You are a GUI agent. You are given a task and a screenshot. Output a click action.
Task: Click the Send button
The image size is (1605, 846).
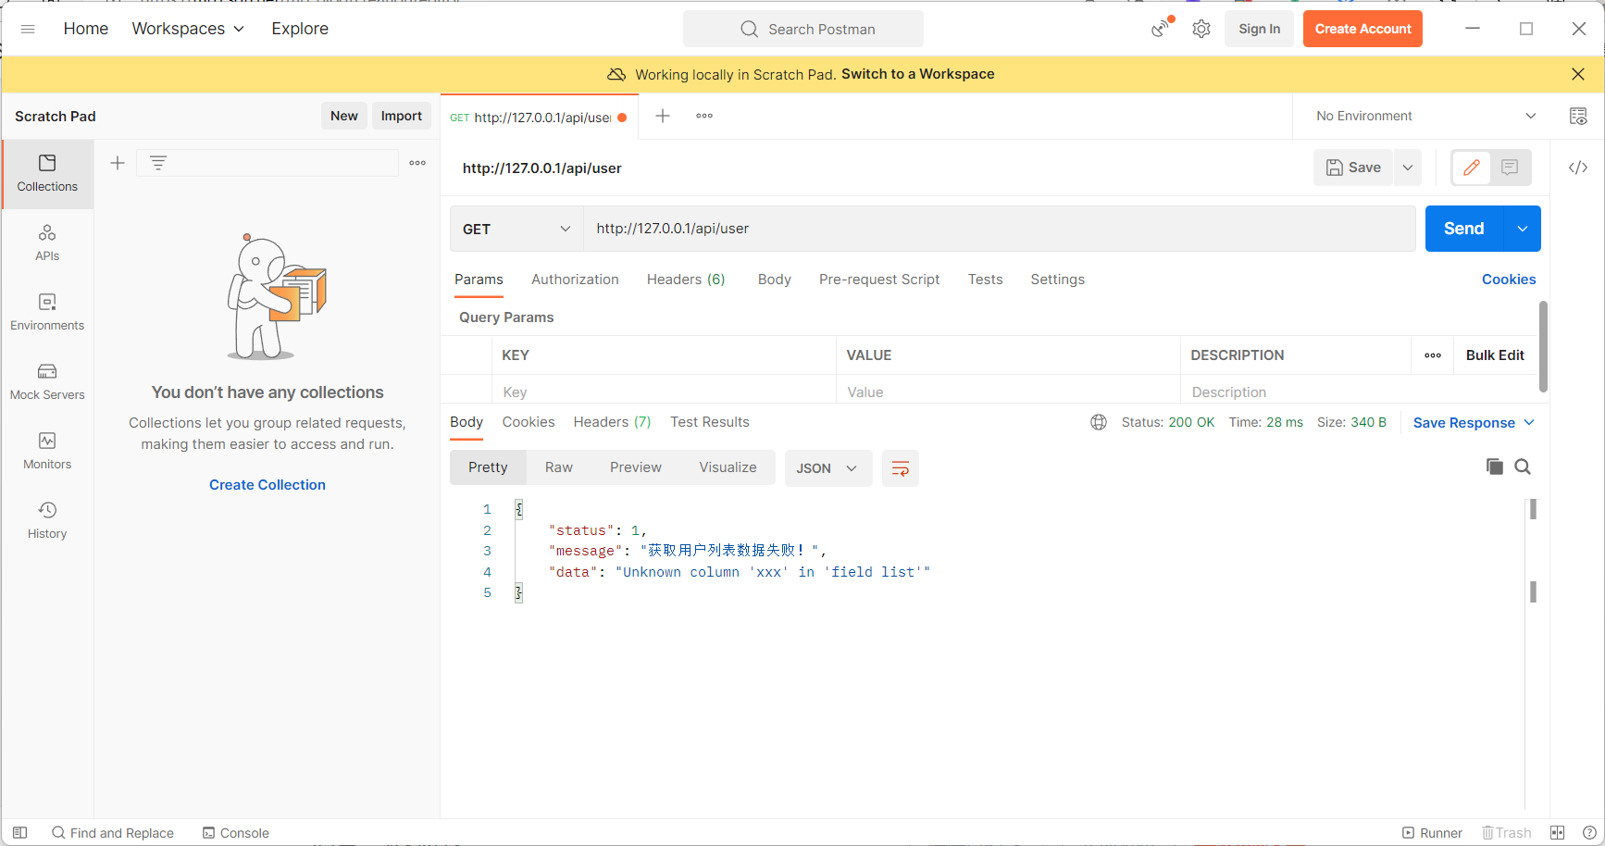point(1462,229)
